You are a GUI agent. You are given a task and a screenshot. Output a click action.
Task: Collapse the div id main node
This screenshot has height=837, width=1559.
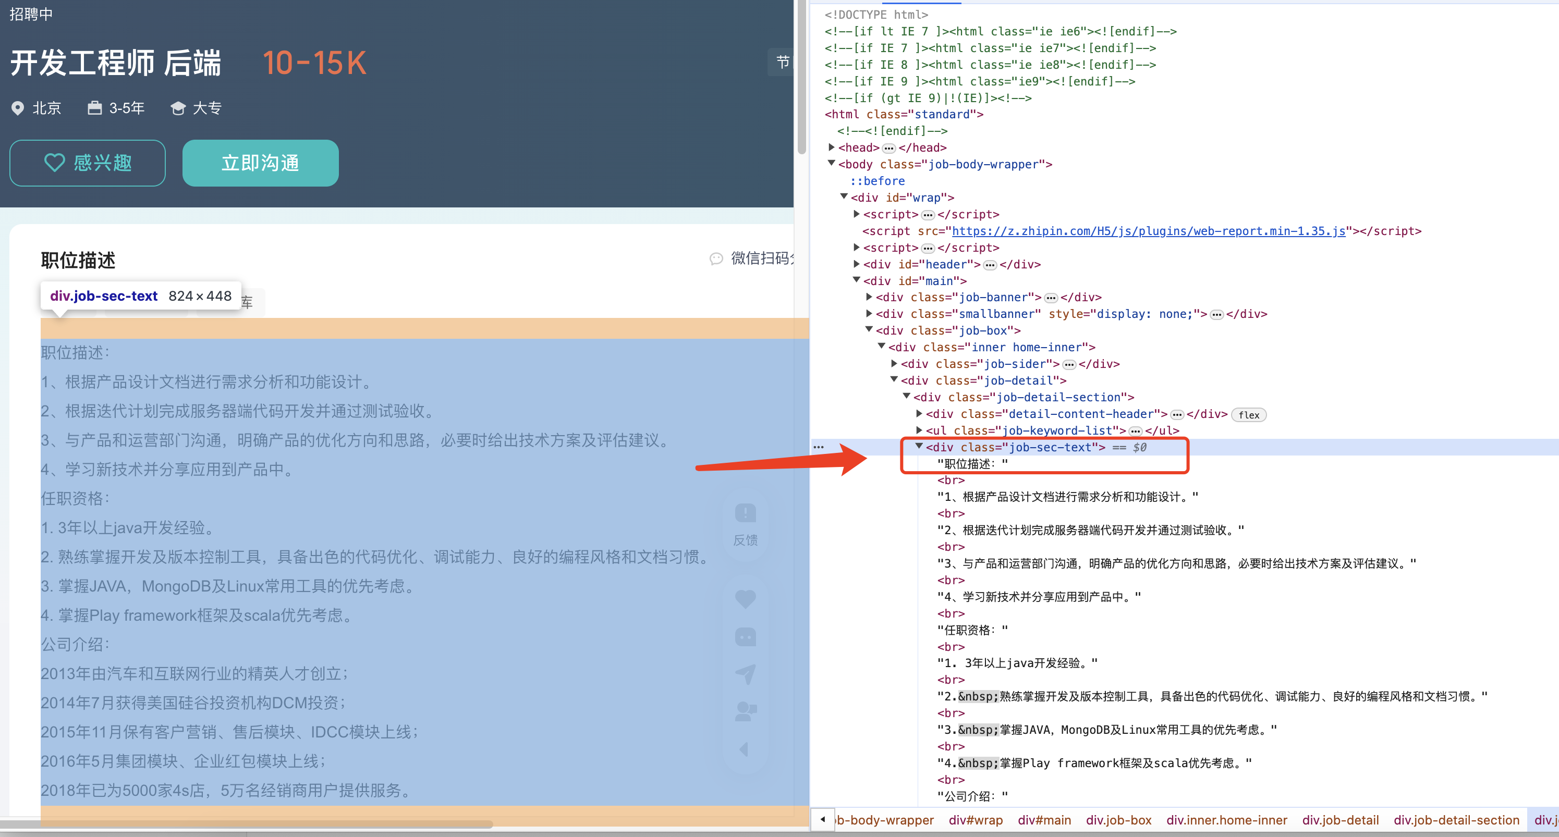(x=856, y=280)
